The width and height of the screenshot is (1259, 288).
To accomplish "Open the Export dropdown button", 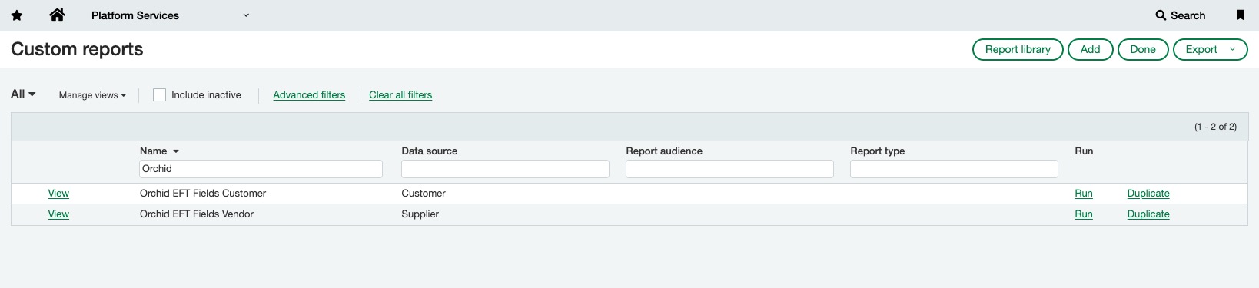I will point(1210,49).
